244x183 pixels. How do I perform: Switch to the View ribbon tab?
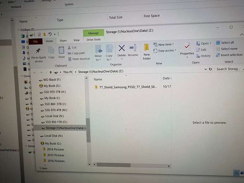pyautogui.click(x=77, y=40)
